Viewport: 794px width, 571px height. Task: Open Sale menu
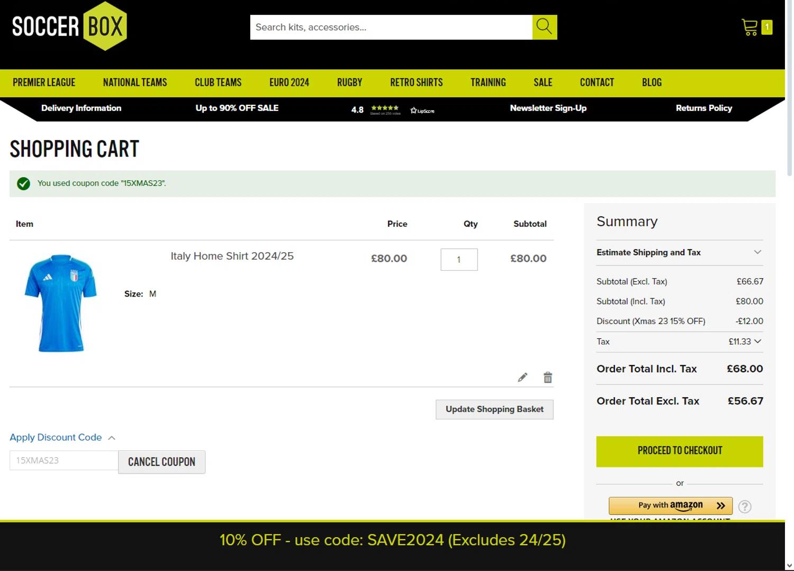pos(543,82)
